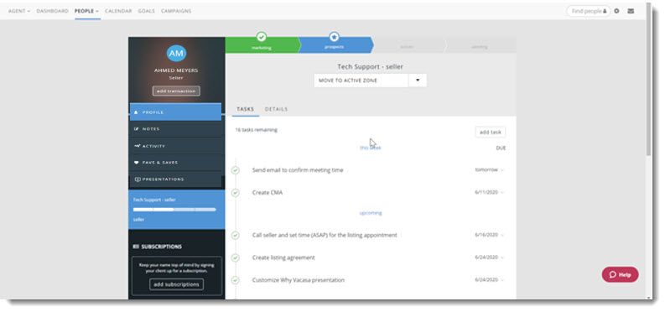The height and width of the screenshot is (312, 665).
Task: Open PRESENTATIONS in the sidebar
Action: (175, 179)
